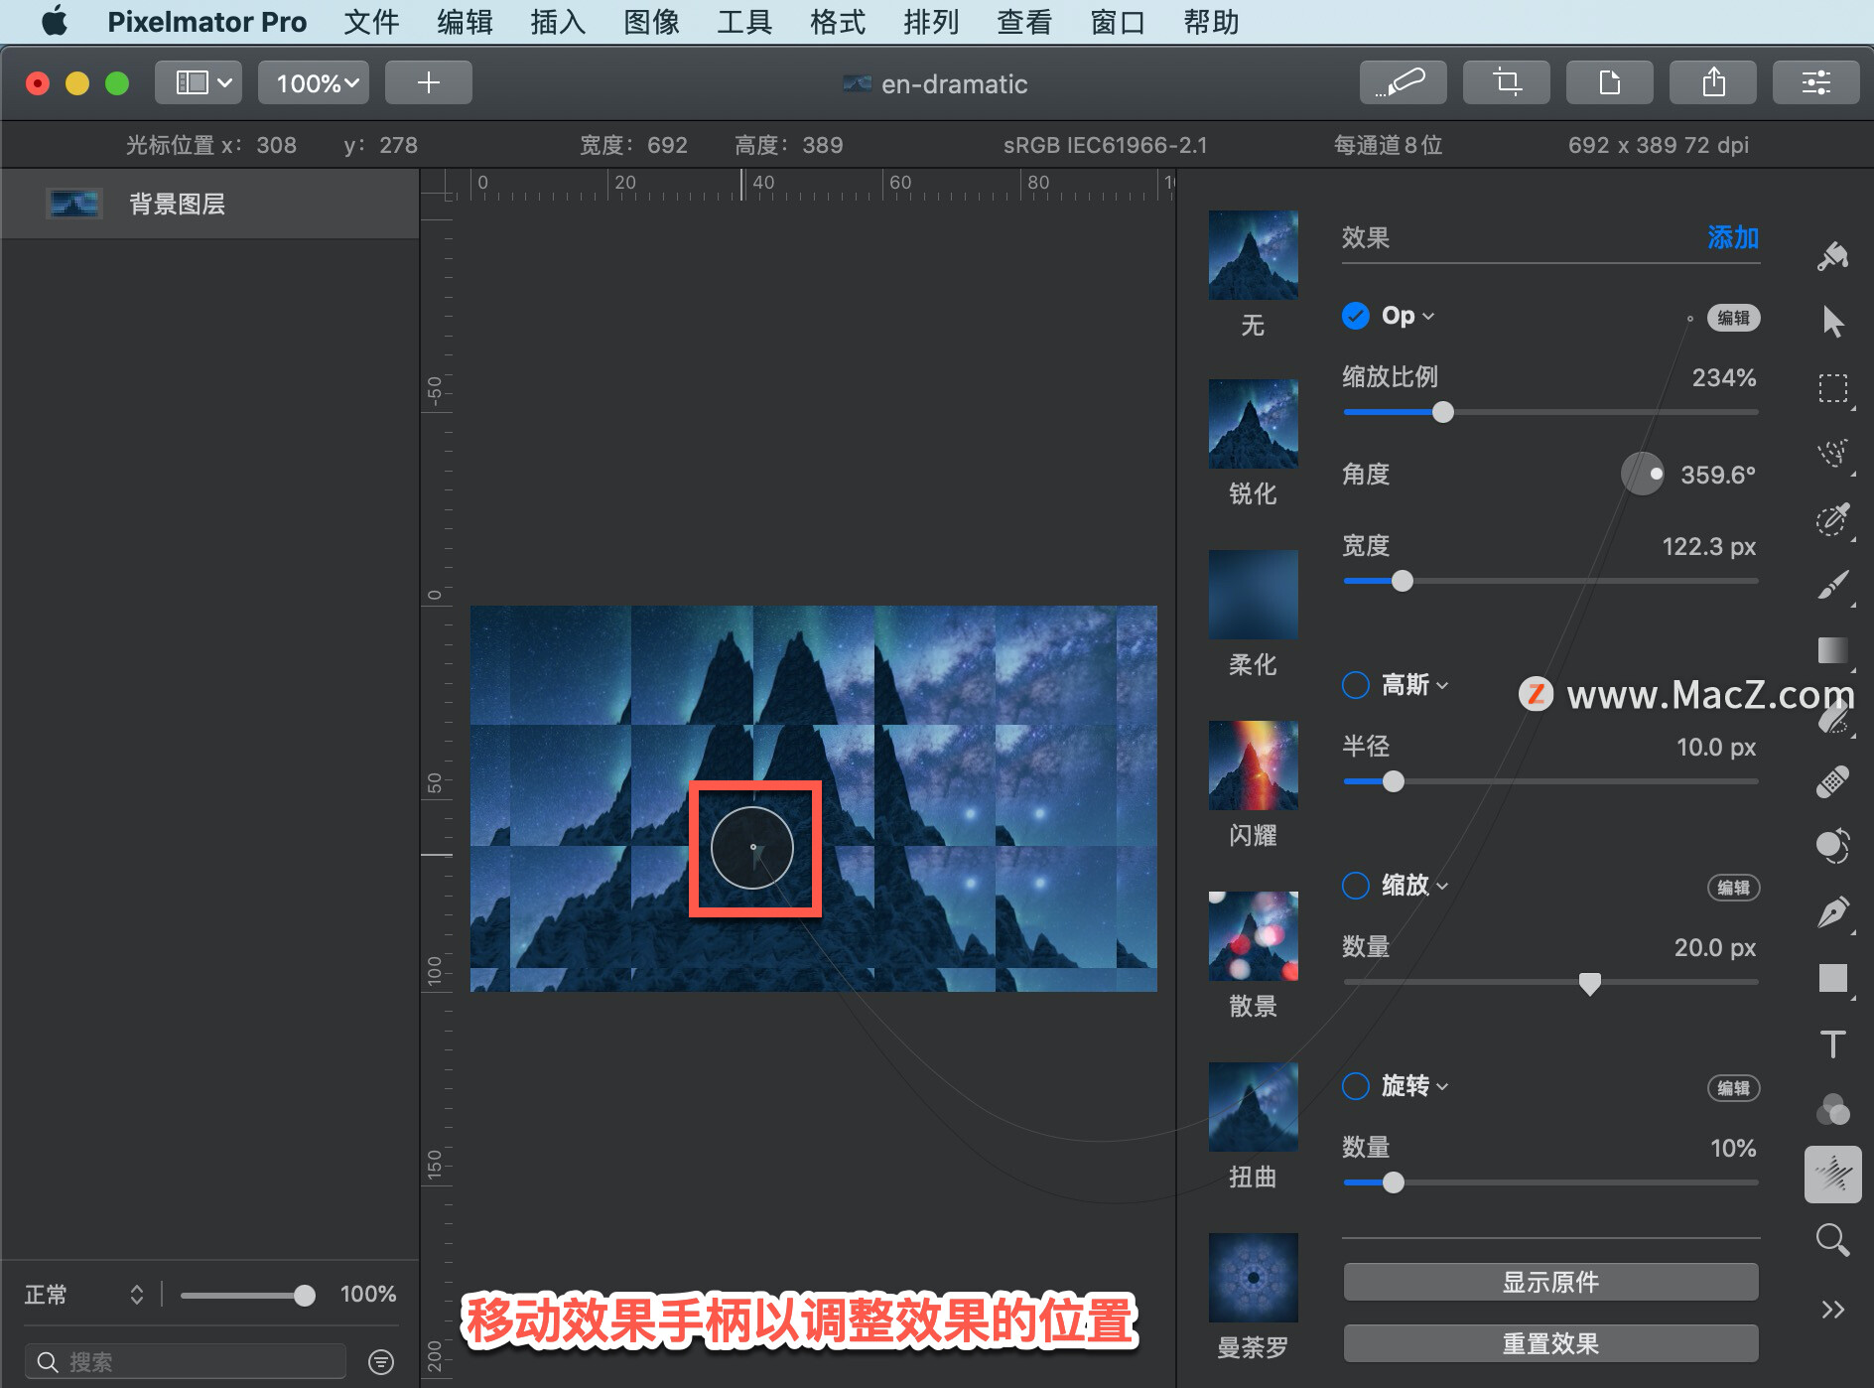Select the Type text tool

click(x=1832, y=1043)
